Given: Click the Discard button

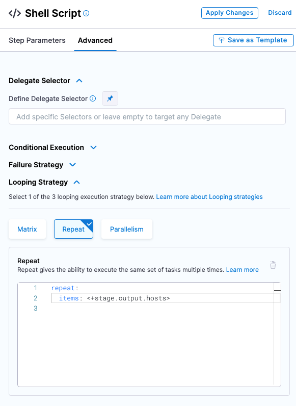Looking at the screenshot, I should click(280, 13).
